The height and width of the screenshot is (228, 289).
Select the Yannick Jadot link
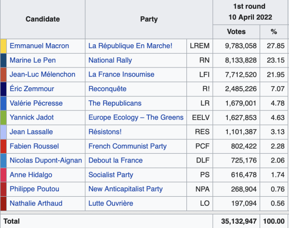32,117
